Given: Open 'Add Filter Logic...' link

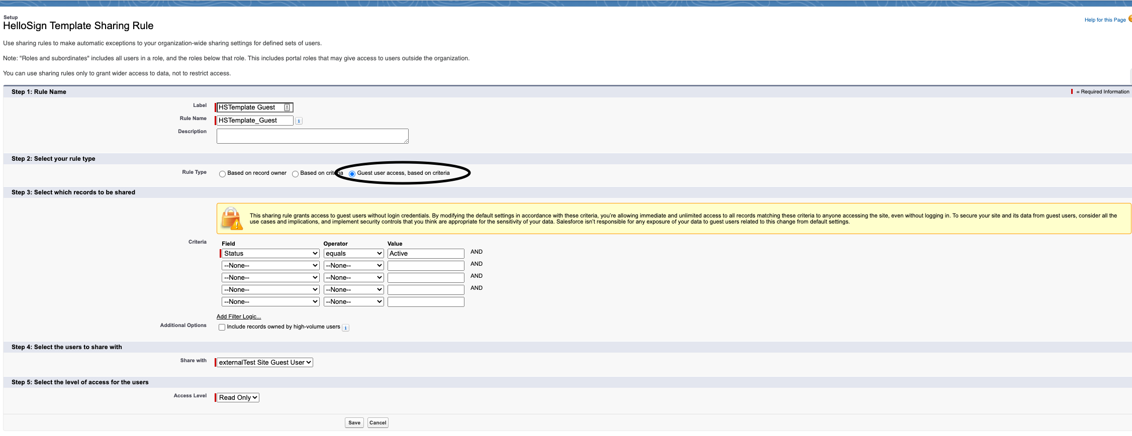Looking at the screenshot, I should tap(239, 316).
